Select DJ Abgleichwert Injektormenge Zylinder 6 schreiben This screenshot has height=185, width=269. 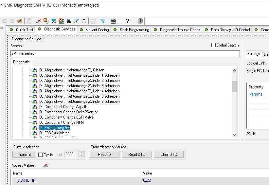coord(80,102)
